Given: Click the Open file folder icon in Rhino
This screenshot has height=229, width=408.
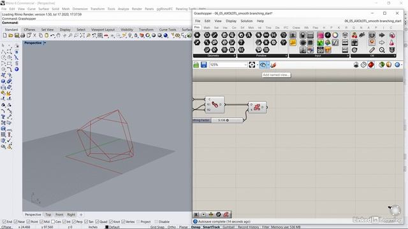Looking at the screenshot, I should [x=11, y=36].
